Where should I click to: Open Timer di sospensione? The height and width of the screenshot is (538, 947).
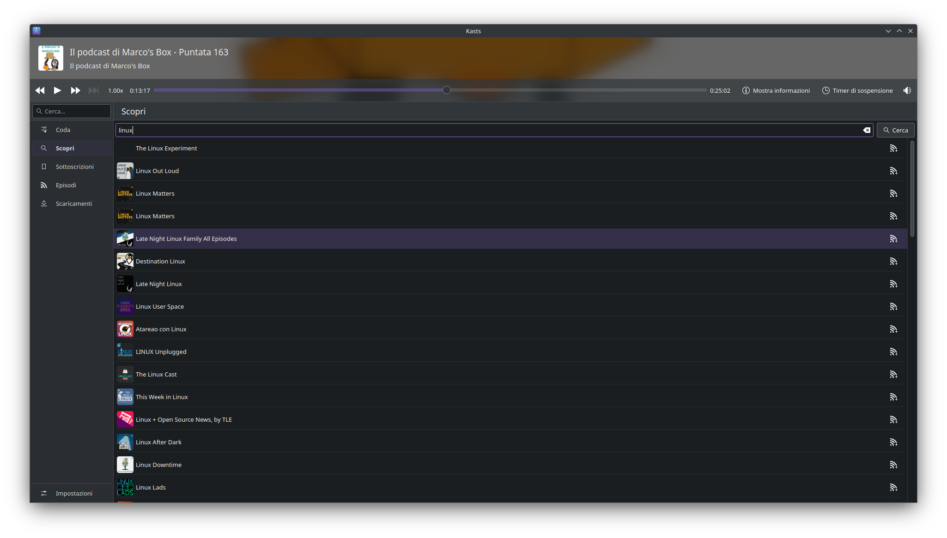[x=857, y=90]
